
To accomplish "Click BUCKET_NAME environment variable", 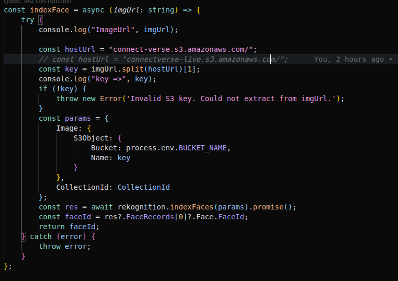I will pos(203,148).
